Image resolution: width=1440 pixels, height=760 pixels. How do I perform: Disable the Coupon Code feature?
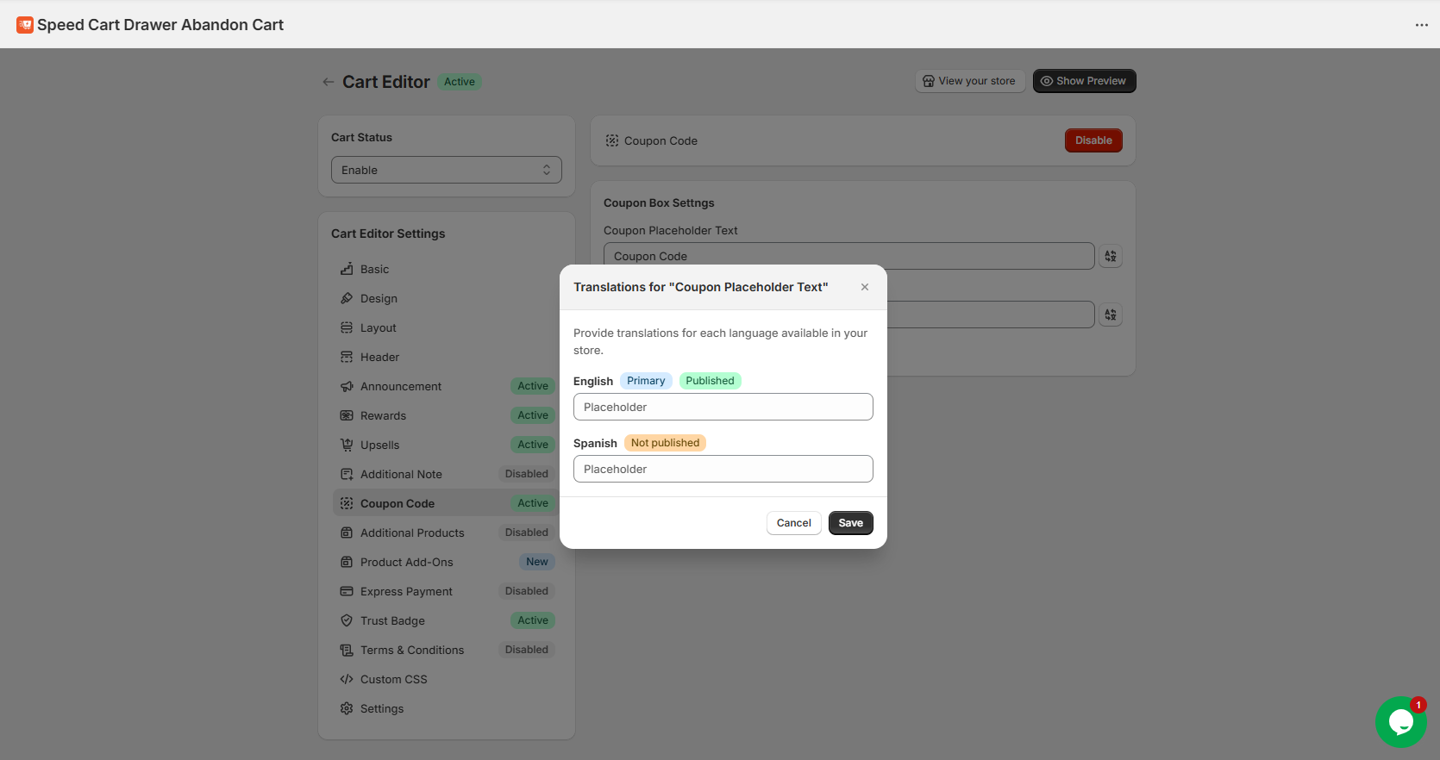pyautogui.click(x=1093, y=140)
